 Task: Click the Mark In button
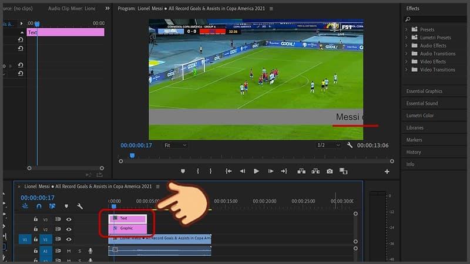(198, 171)
